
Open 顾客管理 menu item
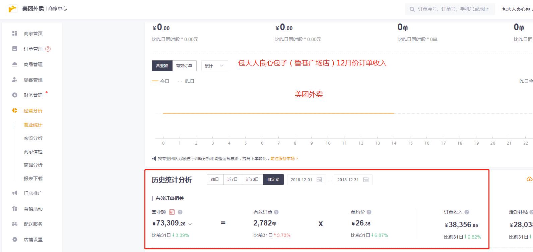(33, 80)
